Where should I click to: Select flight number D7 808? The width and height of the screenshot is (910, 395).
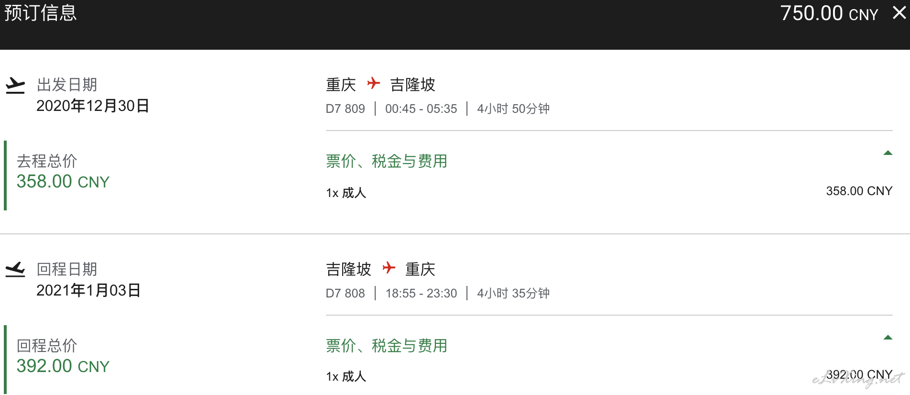[345, 294]
